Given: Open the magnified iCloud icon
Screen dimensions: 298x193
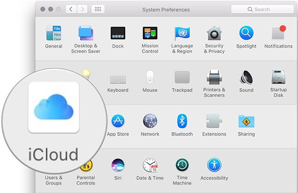Looking at the screenshot, I should click(x=54, y=107).
